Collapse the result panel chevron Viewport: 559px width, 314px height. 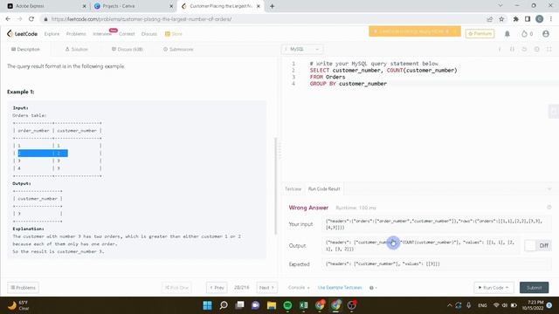549,188
